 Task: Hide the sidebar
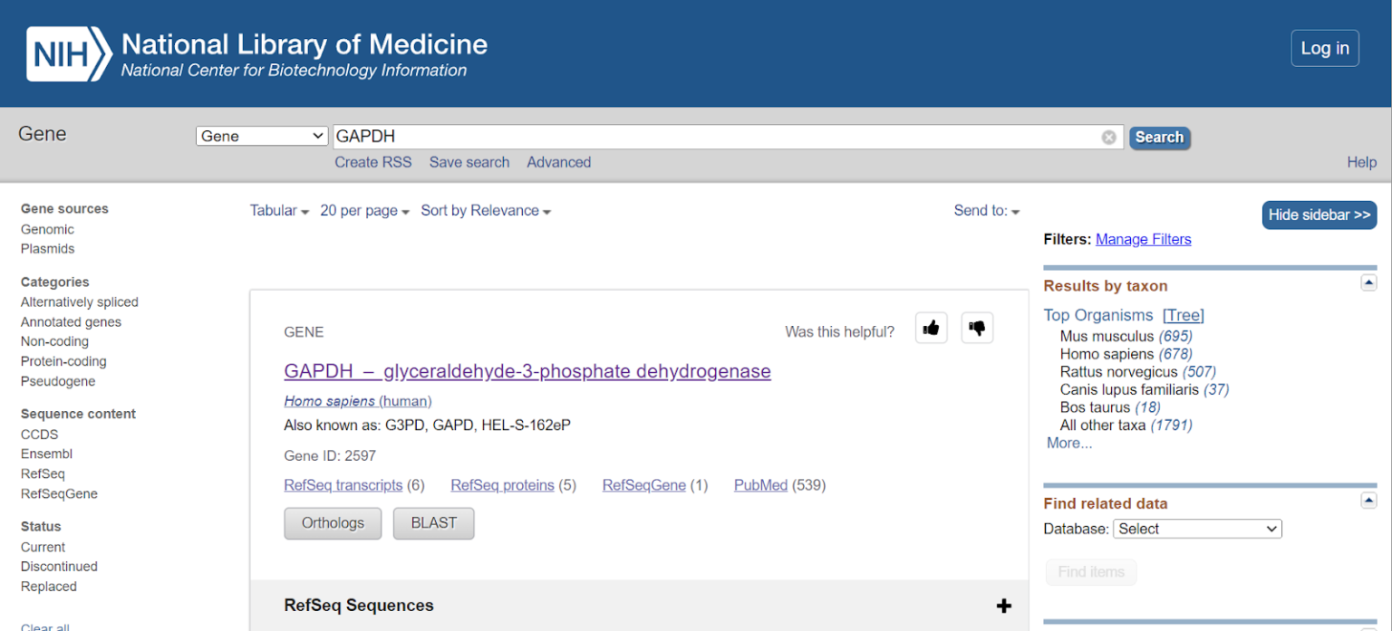1319,215
